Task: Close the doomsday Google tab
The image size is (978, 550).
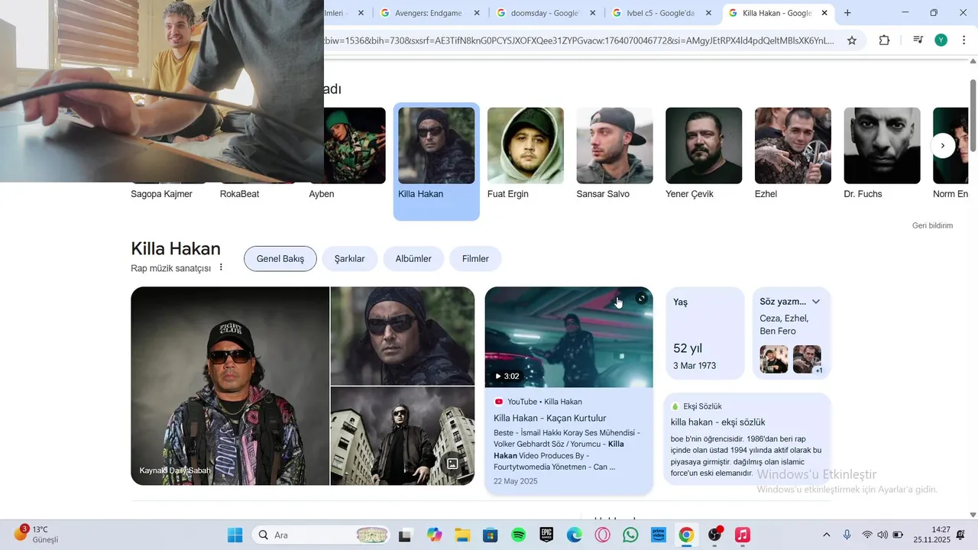Action: pos(592,13)
